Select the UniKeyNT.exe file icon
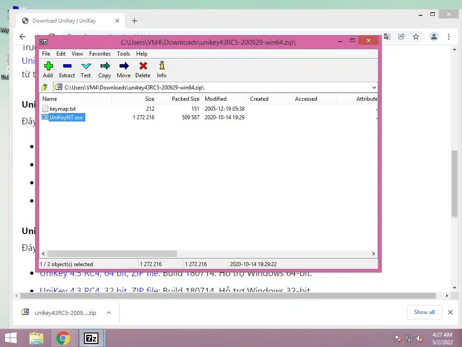 45,117
